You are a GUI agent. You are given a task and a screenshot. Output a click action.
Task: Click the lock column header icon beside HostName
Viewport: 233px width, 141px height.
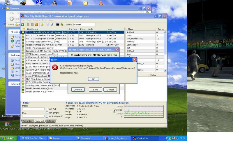(24, 29)
